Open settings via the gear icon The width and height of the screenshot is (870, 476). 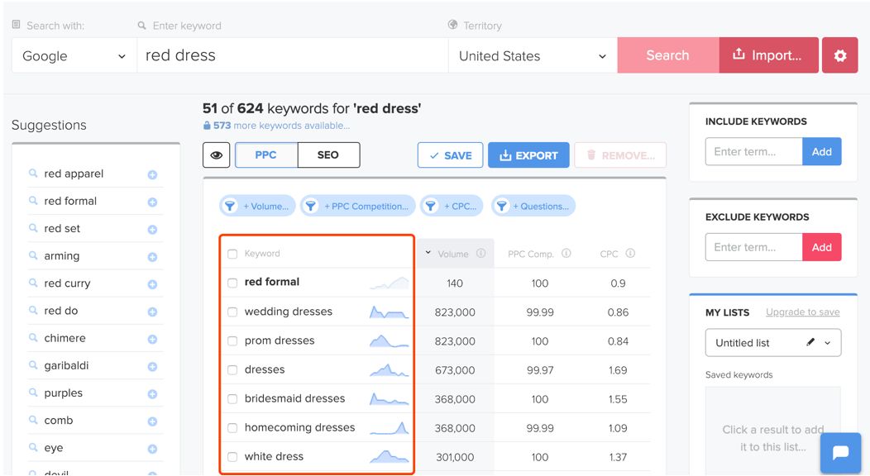[840, 55]
